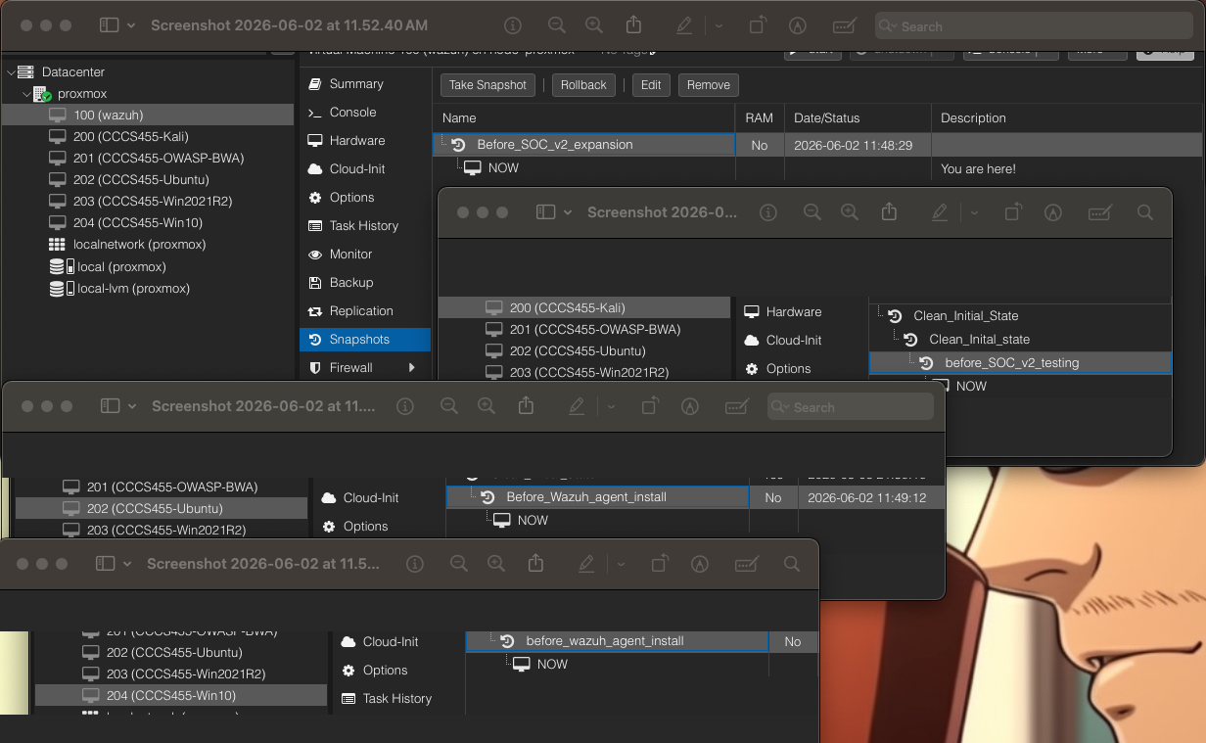Viewport: 1206px width, 743px height.
Task: Share the Ubuntu snapshot Preview image
Action: (526, 405)
